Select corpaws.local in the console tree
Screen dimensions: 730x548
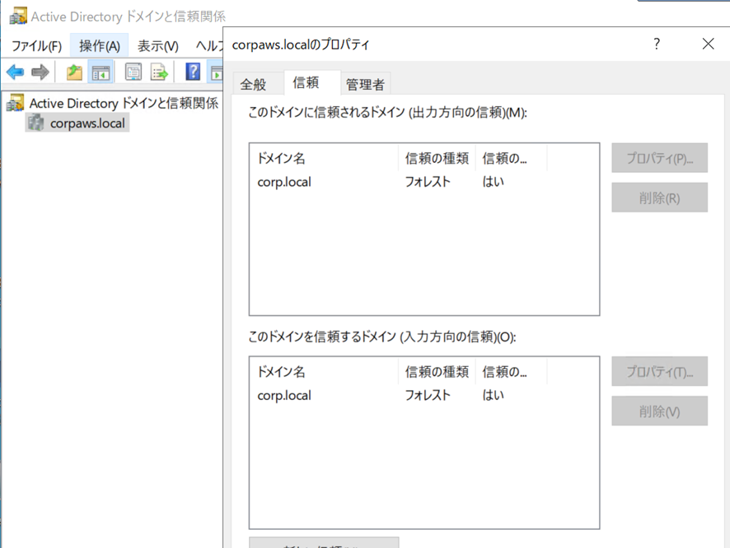coord(87,123)
